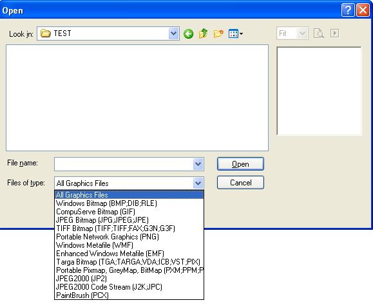Open the Fit zoom dropdown
The height and width of the screenshot is (307, 373).
302,33
